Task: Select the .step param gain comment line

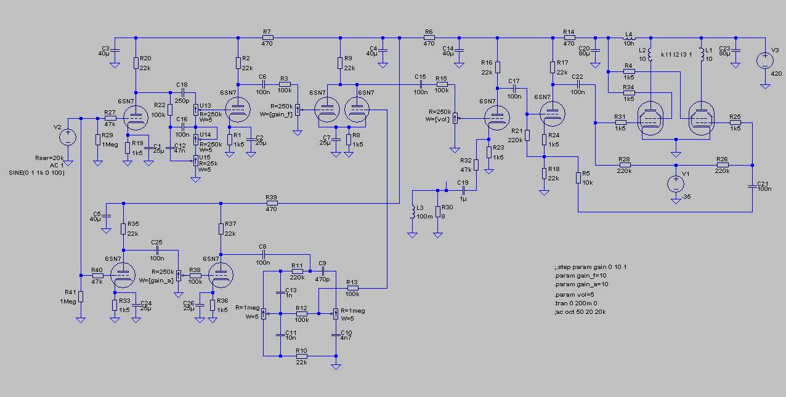Action: (x=591, y=267)
